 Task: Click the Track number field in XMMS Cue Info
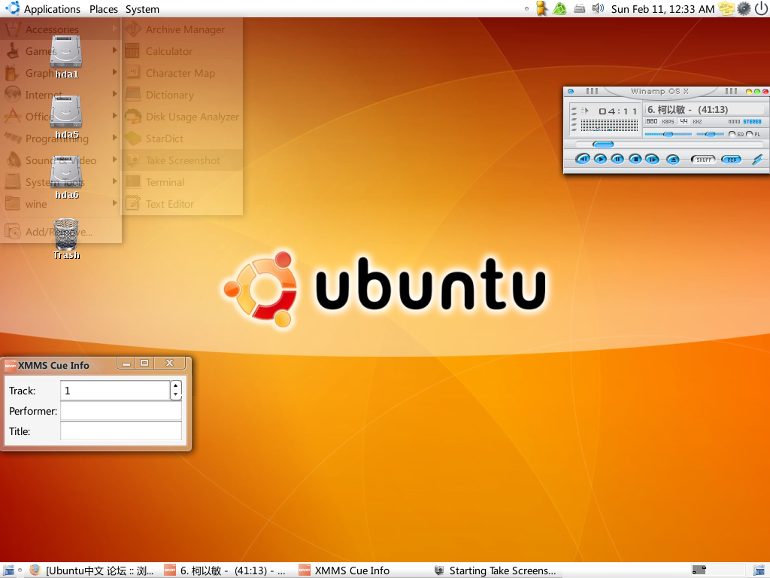click(115, 391)
